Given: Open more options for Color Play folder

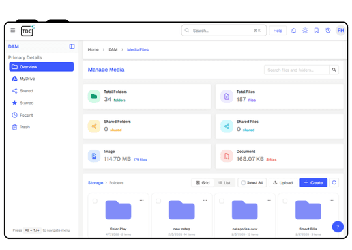Looking at the screenshot, I should [x=141, y=200].
